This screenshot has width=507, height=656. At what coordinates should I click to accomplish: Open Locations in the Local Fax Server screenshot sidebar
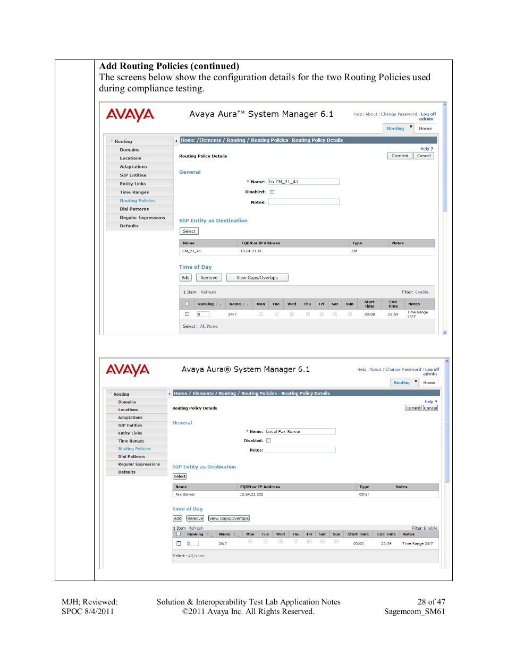tap(128, 410)
